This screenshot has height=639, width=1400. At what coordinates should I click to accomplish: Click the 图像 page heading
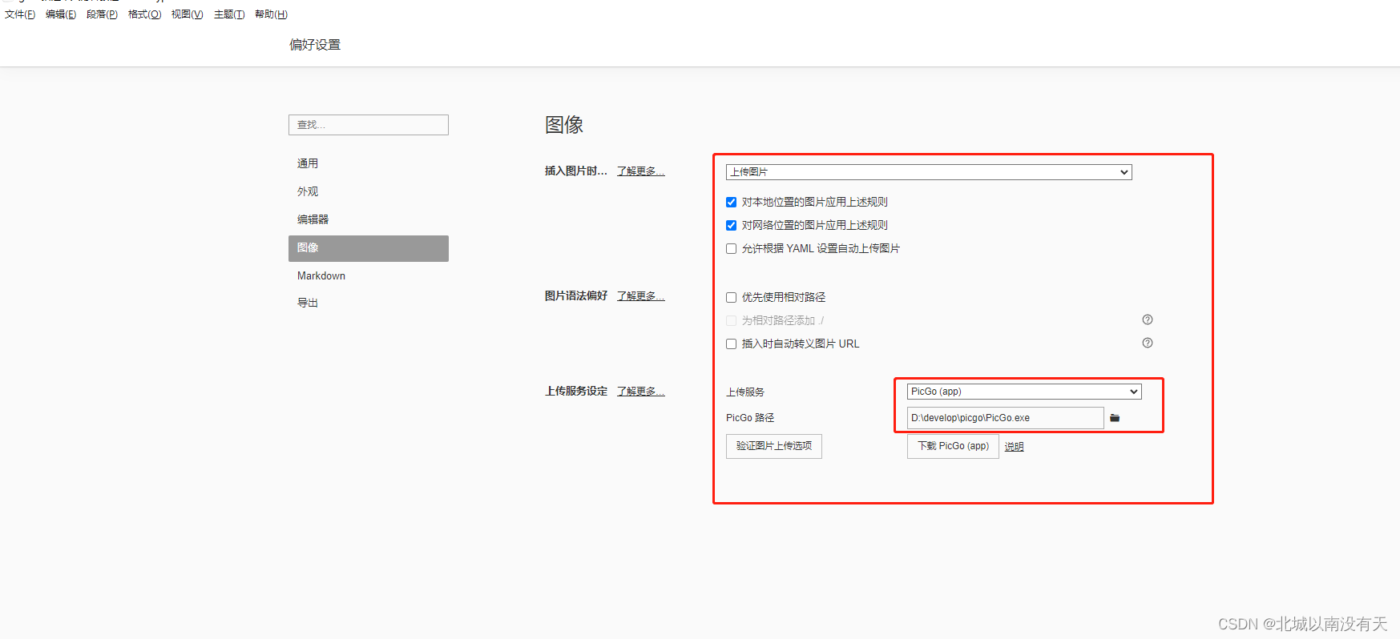564,125
